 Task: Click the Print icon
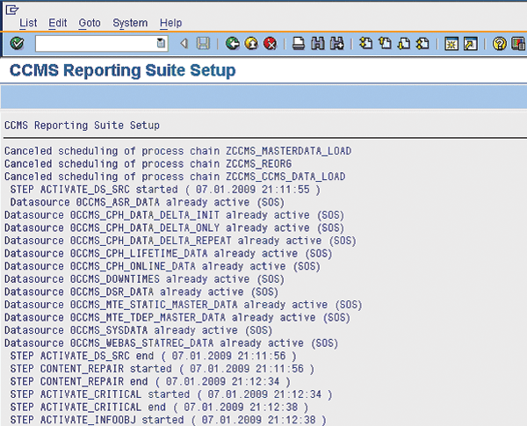(x=299, y=43)
